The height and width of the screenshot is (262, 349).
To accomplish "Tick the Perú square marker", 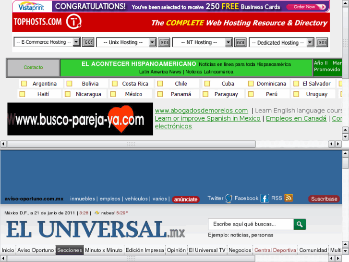I will 251,94.
